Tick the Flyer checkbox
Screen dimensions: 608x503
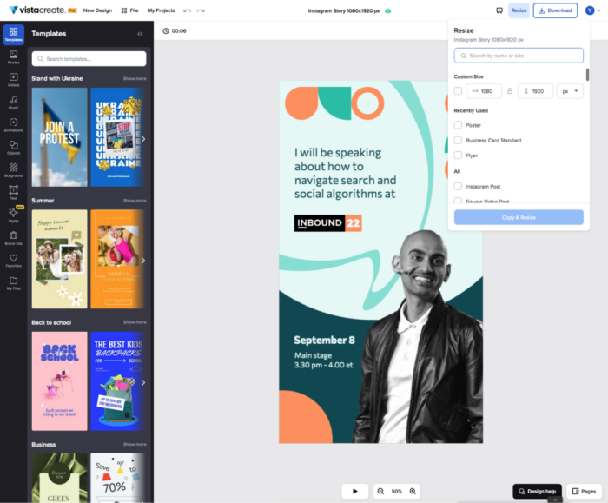tap(458, 156)
